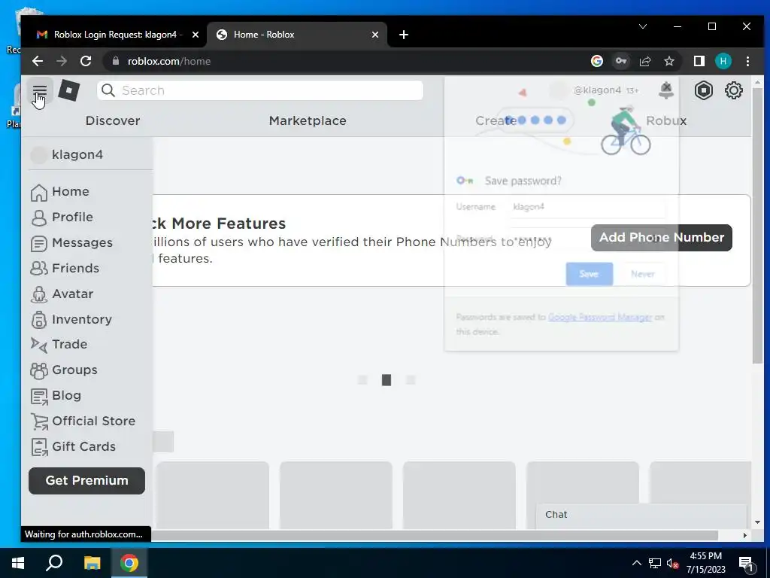
Task: Open the Chrome profile avatar H
Action: click(x=723, y=61)
